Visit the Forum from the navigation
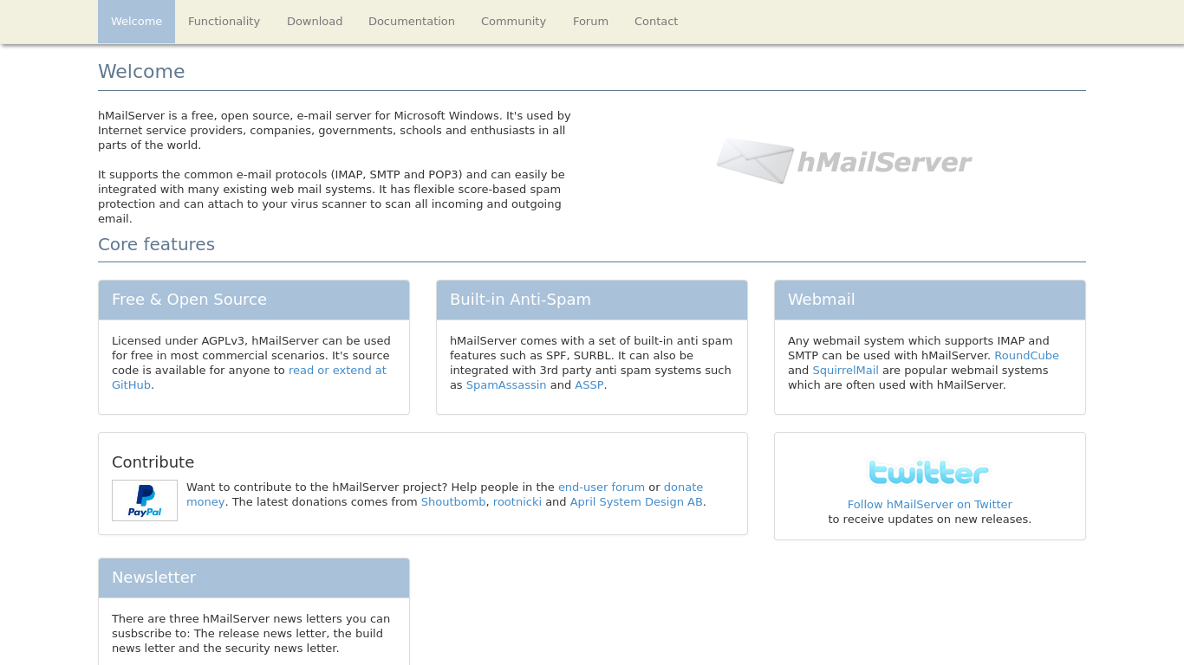 [590, 22]
